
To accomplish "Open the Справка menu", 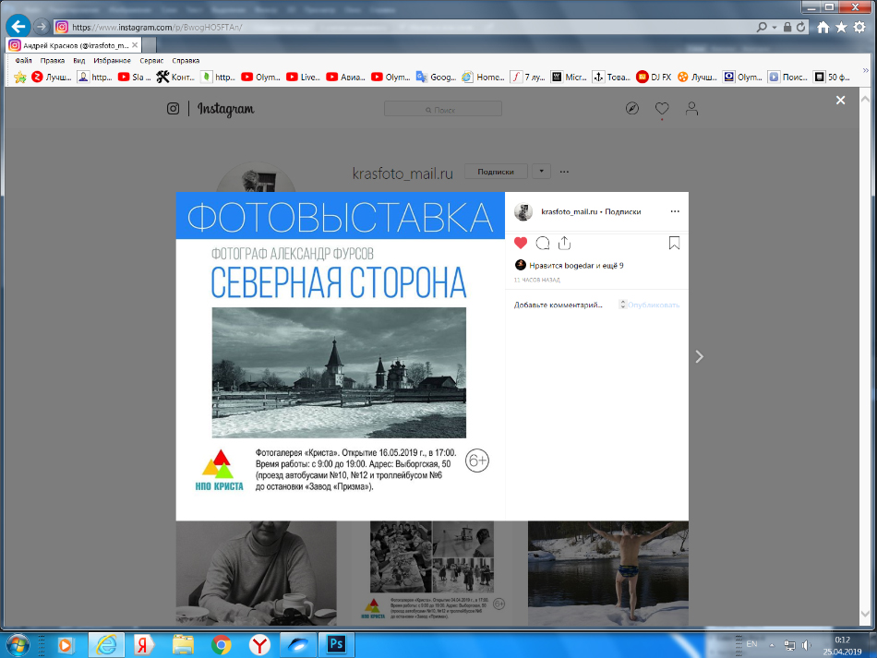I will [x=186, y=60].
